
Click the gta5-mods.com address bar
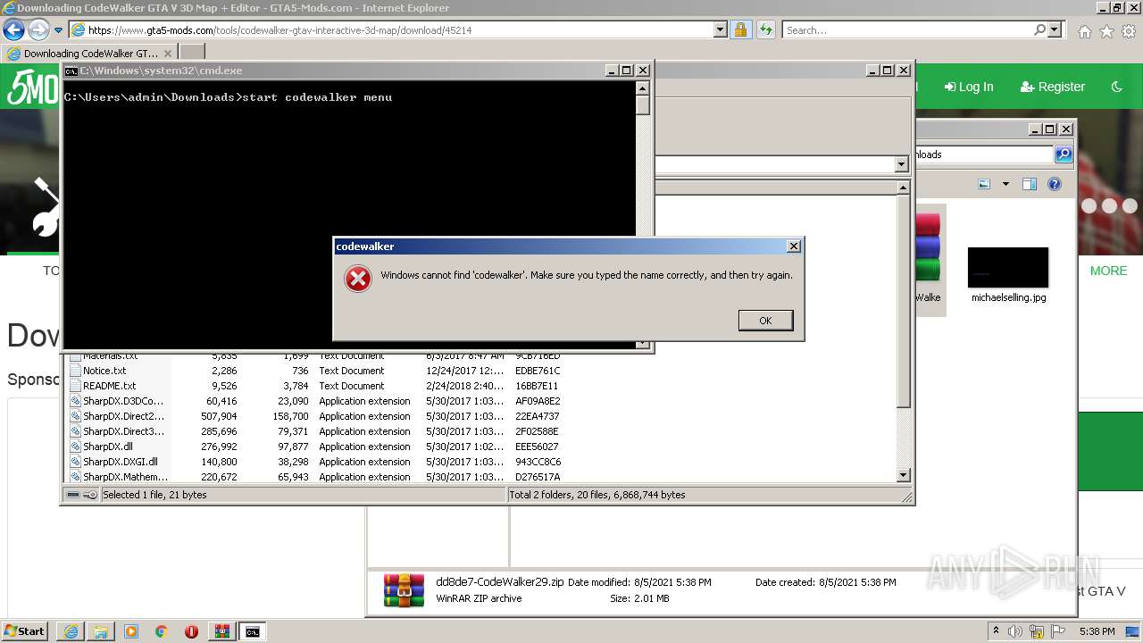[397, 29]
